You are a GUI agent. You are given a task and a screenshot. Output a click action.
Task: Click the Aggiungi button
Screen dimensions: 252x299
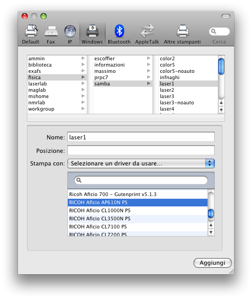[x=212, y=263]
